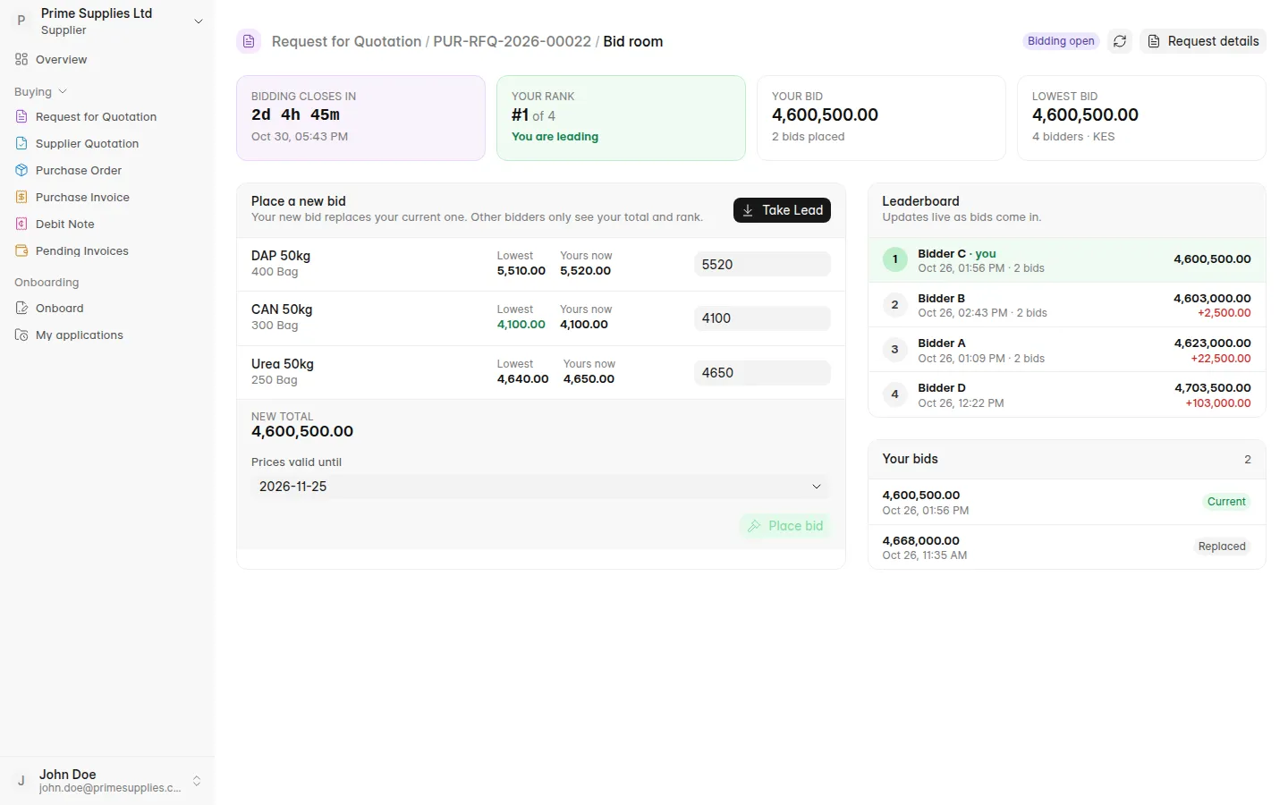Open Request details
Image resolution: width=1288 pixels, height=805 pixels.
(x=1203, y=41)
